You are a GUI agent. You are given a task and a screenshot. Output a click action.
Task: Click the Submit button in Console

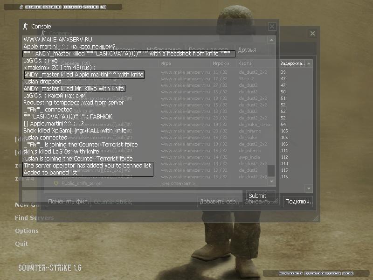pos(261,196)
